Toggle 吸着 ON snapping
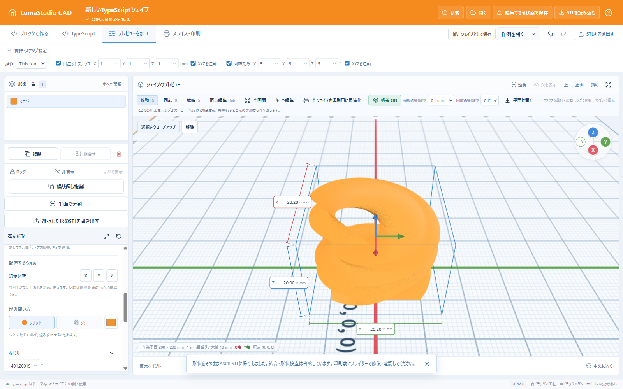Viewport: 623px width, 389px height. 385,100
